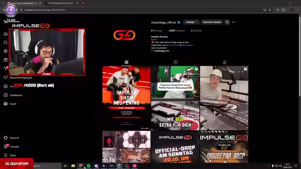Viewport: 301px width, 169px height.
Task: Open Dashboard from the sidebar
Action: coord(13,95)
